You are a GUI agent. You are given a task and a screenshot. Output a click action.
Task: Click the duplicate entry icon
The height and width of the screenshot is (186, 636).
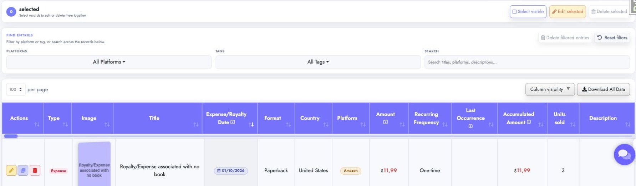click(23, 170)
